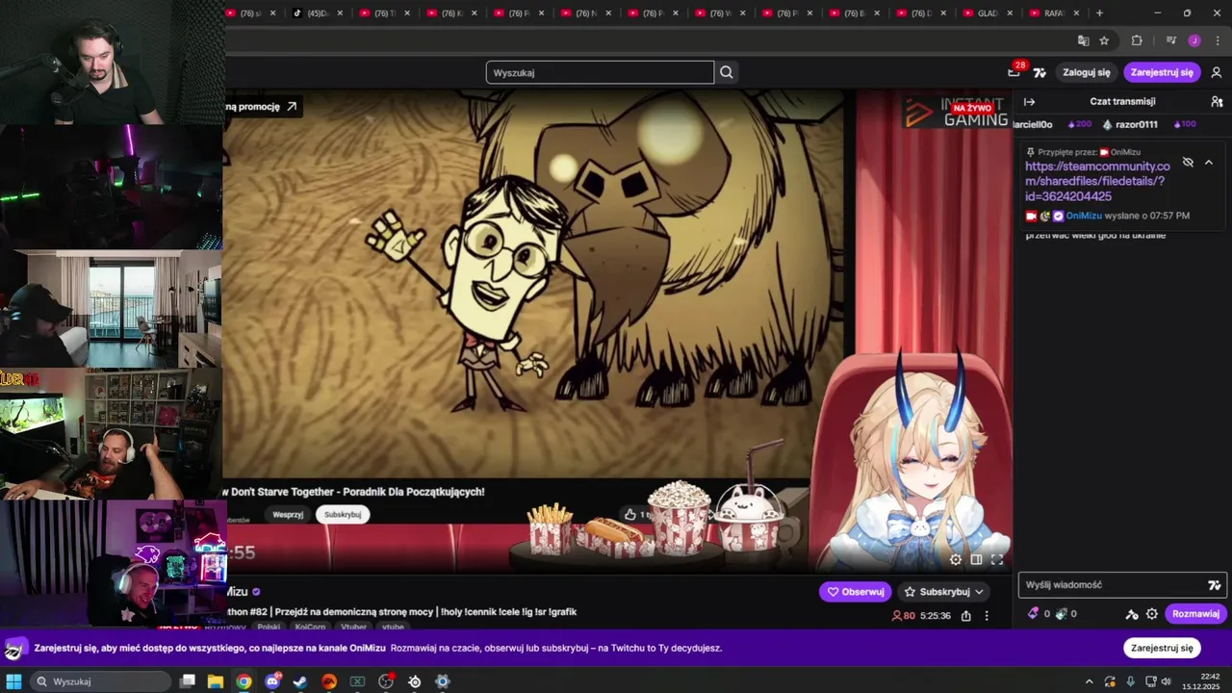Open Discord from taskbar
The image size is (1232, 693).
272,681
